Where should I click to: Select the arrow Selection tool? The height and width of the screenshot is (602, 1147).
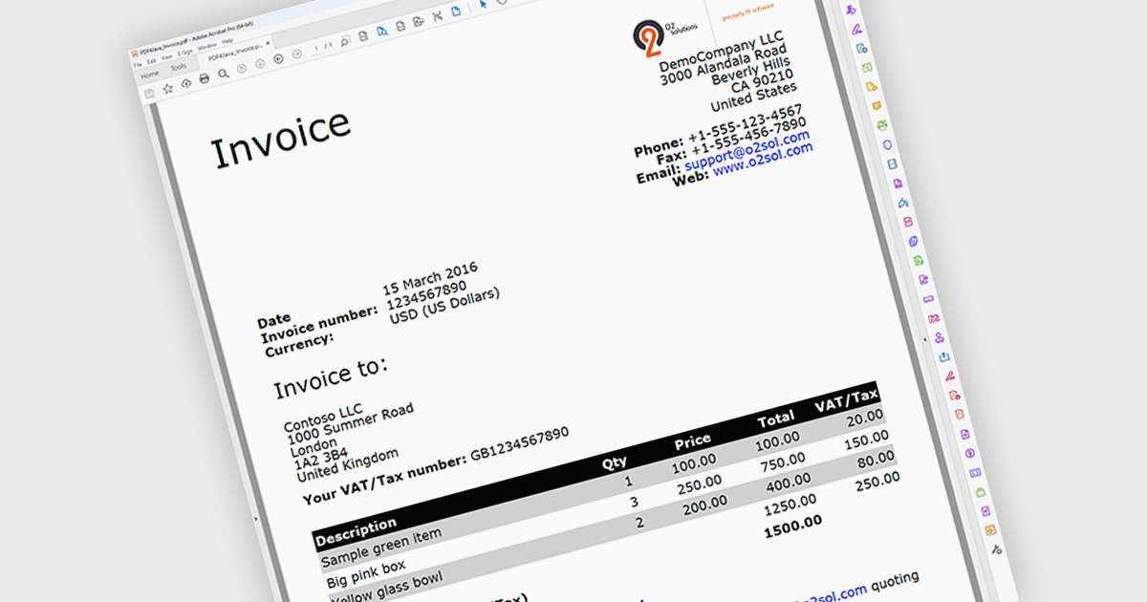pos(484,4)
